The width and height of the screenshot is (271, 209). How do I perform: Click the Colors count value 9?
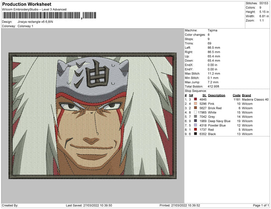click(260, 8)
